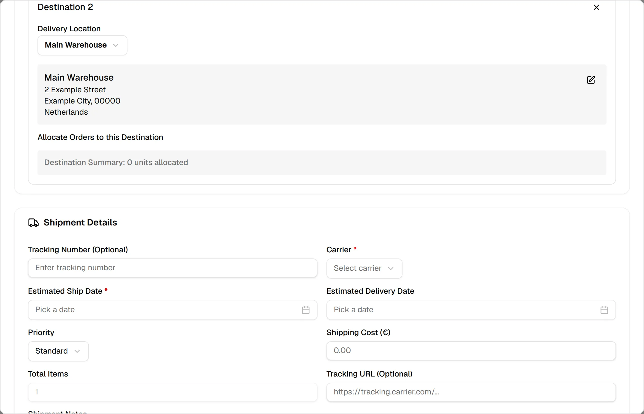Click the '2 Example Street' address line
Image resolution: width=644 pixels, height=414 pixels.
click(x=75, y=90)
